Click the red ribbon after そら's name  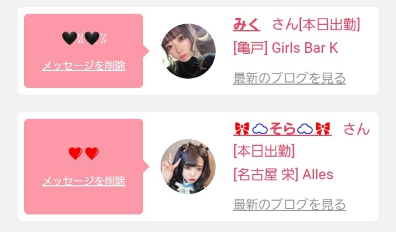[x=323, y=129]
